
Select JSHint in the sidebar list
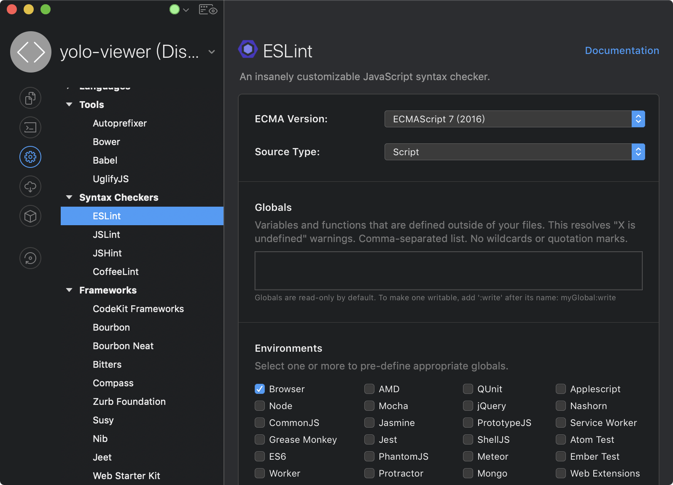107,253
